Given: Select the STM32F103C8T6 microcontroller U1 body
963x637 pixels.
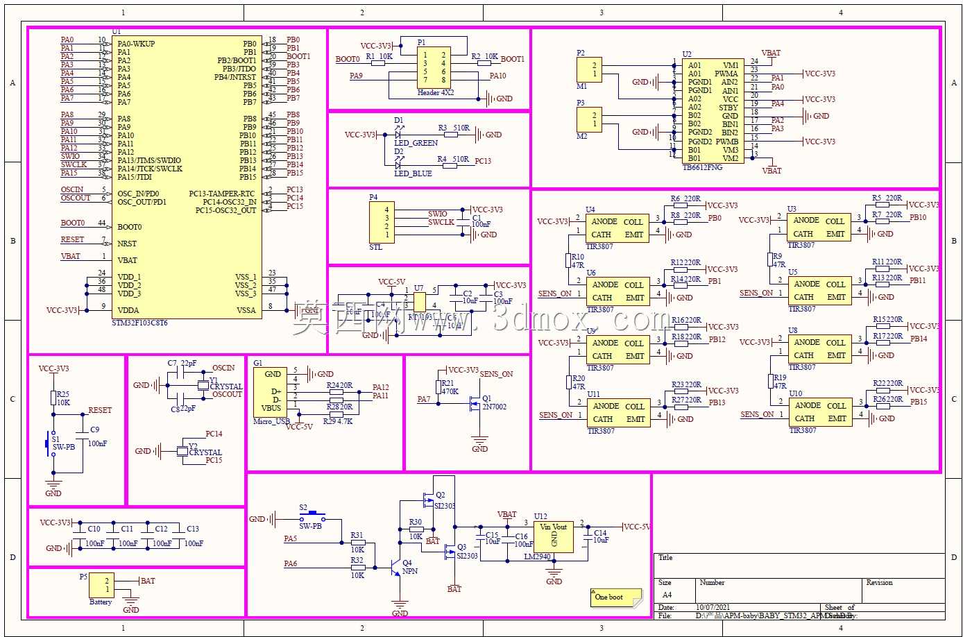Looking at the screenshot, I should click(x=187, y=177).
